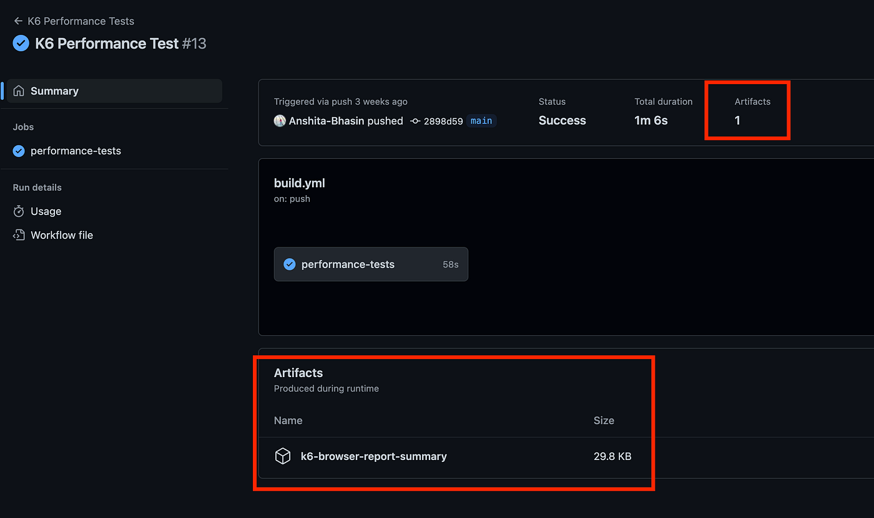874x518 pixels.
Task: Click the success checkmark beside K6 Performance Test #13
Action: pos(21,44)
